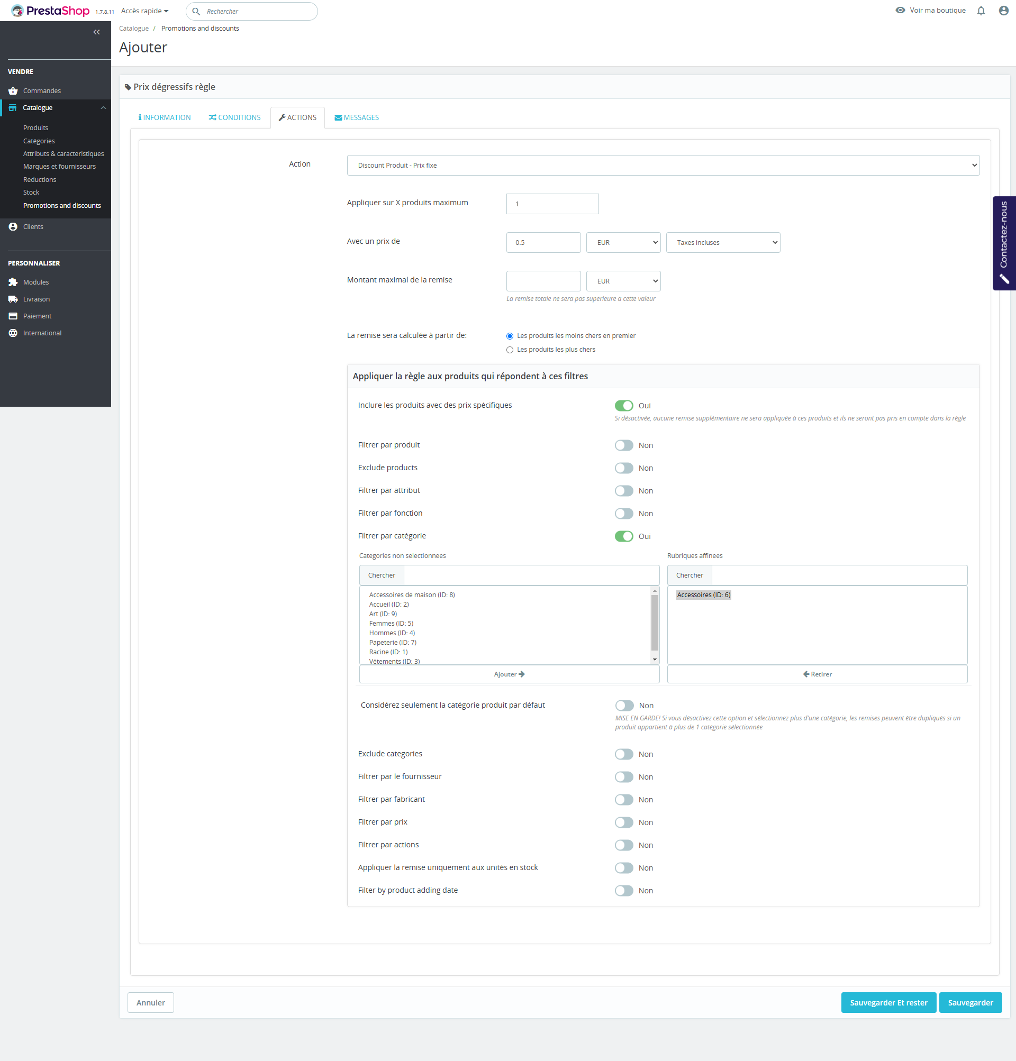Switch to the MESSAGES tab
Image resolution: width=1016 pixels, height=1061 pixels.
tap(356, 117)
